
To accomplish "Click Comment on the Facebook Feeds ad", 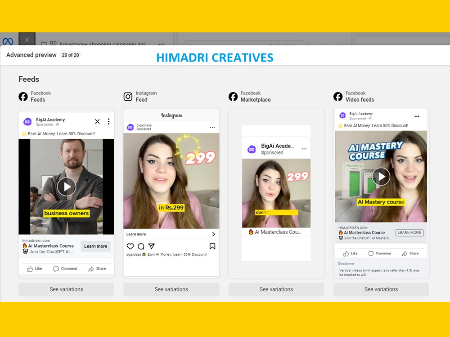I will pos(65,269).
